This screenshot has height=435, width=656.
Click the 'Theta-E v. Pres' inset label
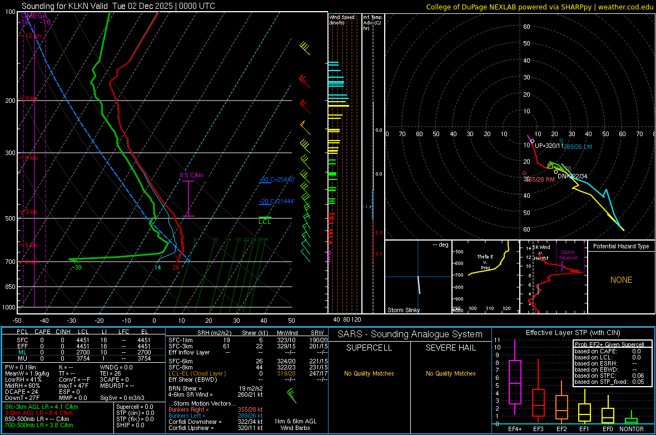[x=485, y=262]
